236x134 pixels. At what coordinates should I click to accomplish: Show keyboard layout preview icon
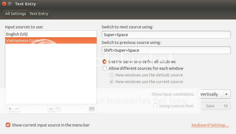[x=92, y=109]
